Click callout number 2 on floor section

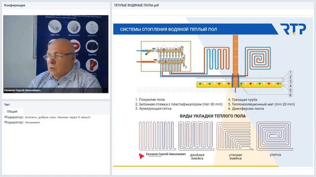click(290, 77)
